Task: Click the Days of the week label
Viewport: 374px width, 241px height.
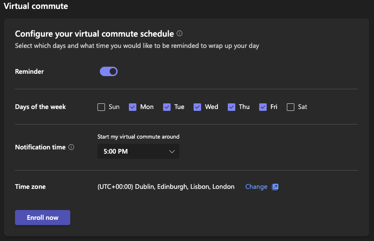Action: point(40,107)
